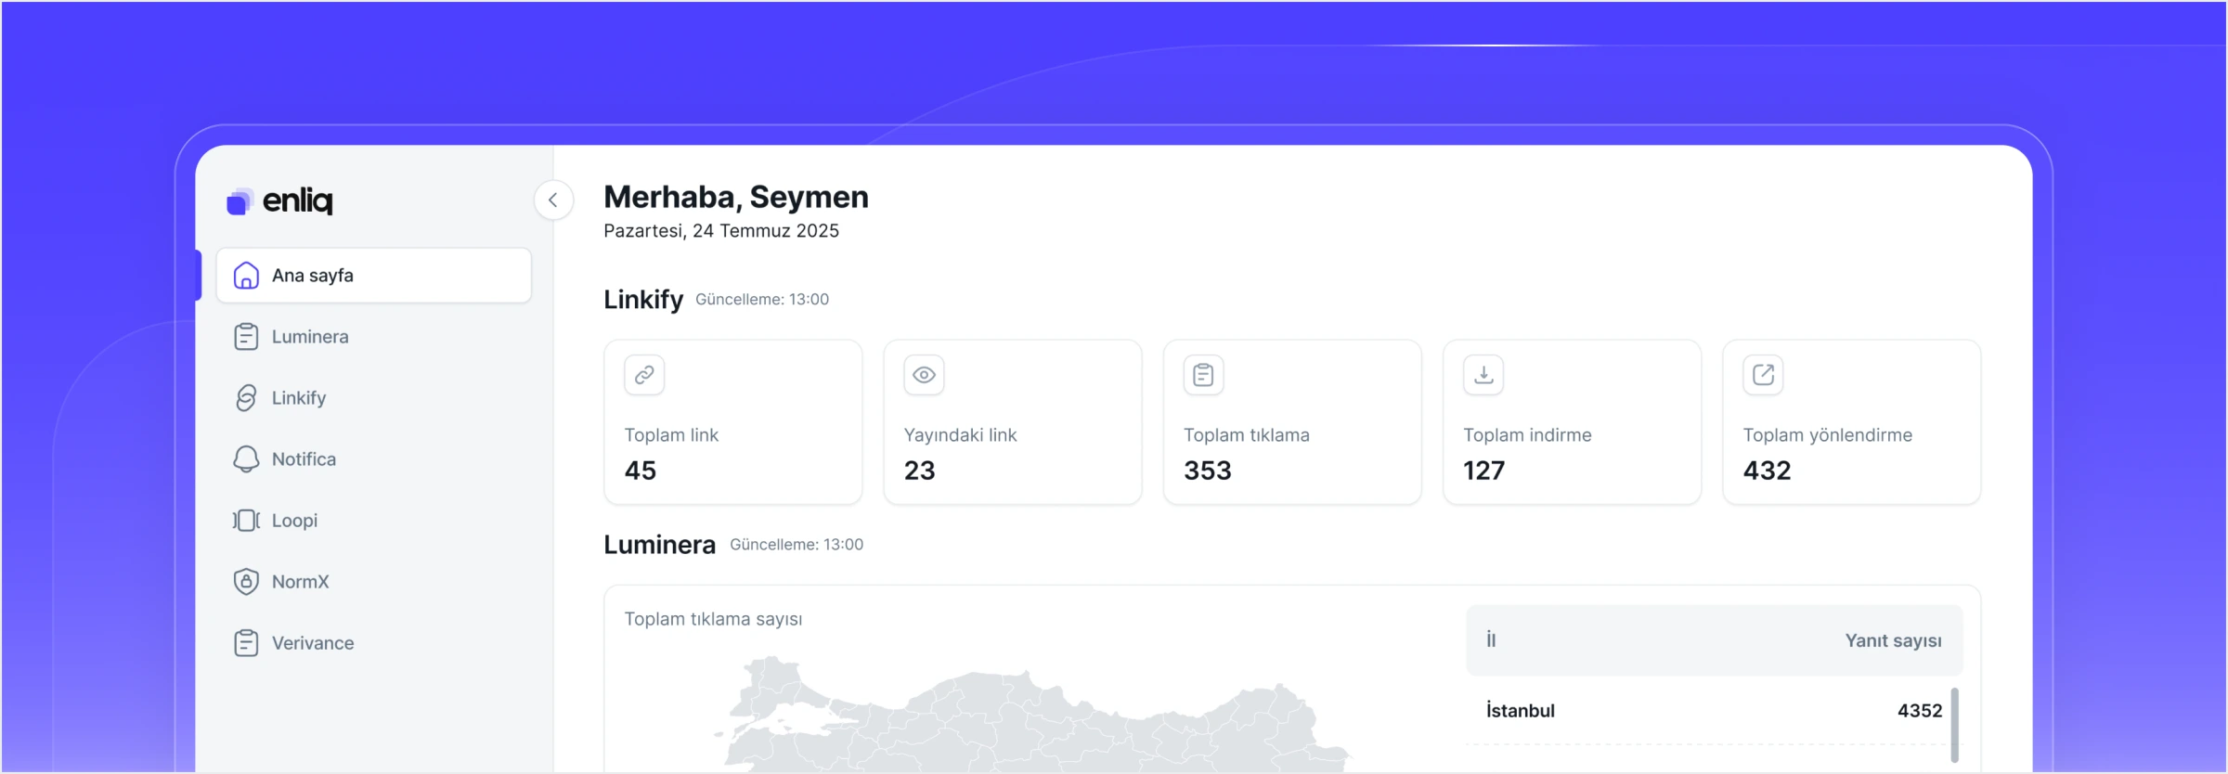
Task: Click the İl column header
Action: coord(1491,639)
